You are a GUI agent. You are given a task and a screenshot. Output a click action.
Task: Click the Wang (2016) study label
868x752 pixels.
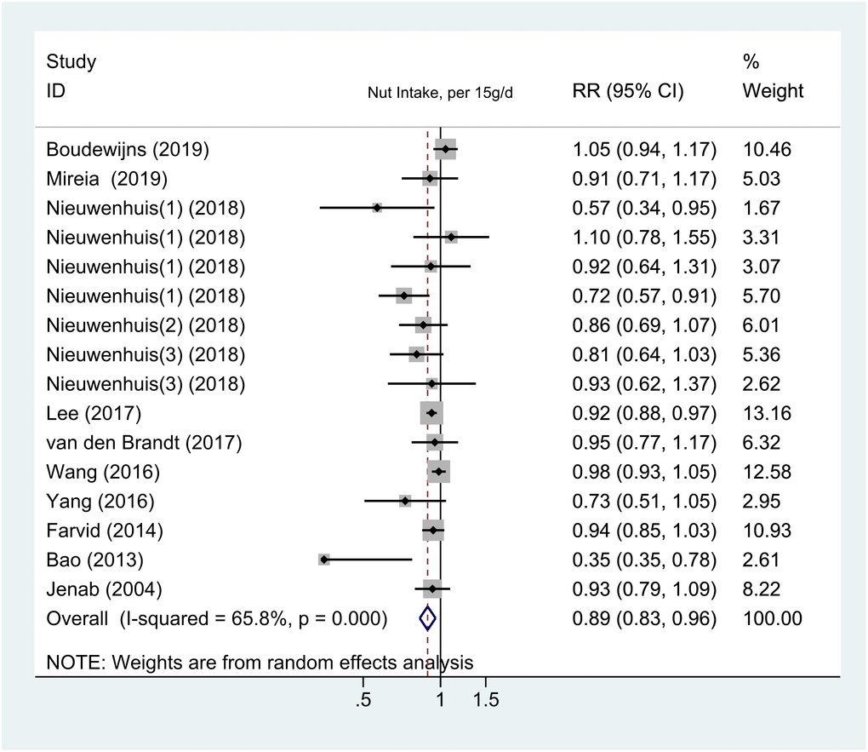tap(103, 472)
